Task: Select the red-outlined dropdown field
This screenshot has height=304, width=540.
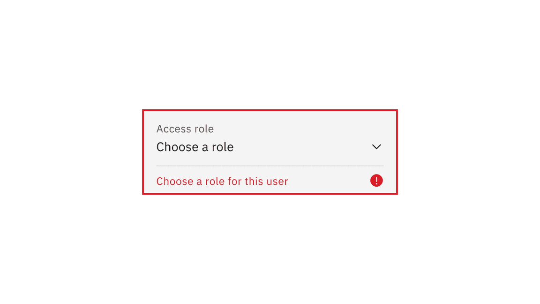Action: point(270,141)
